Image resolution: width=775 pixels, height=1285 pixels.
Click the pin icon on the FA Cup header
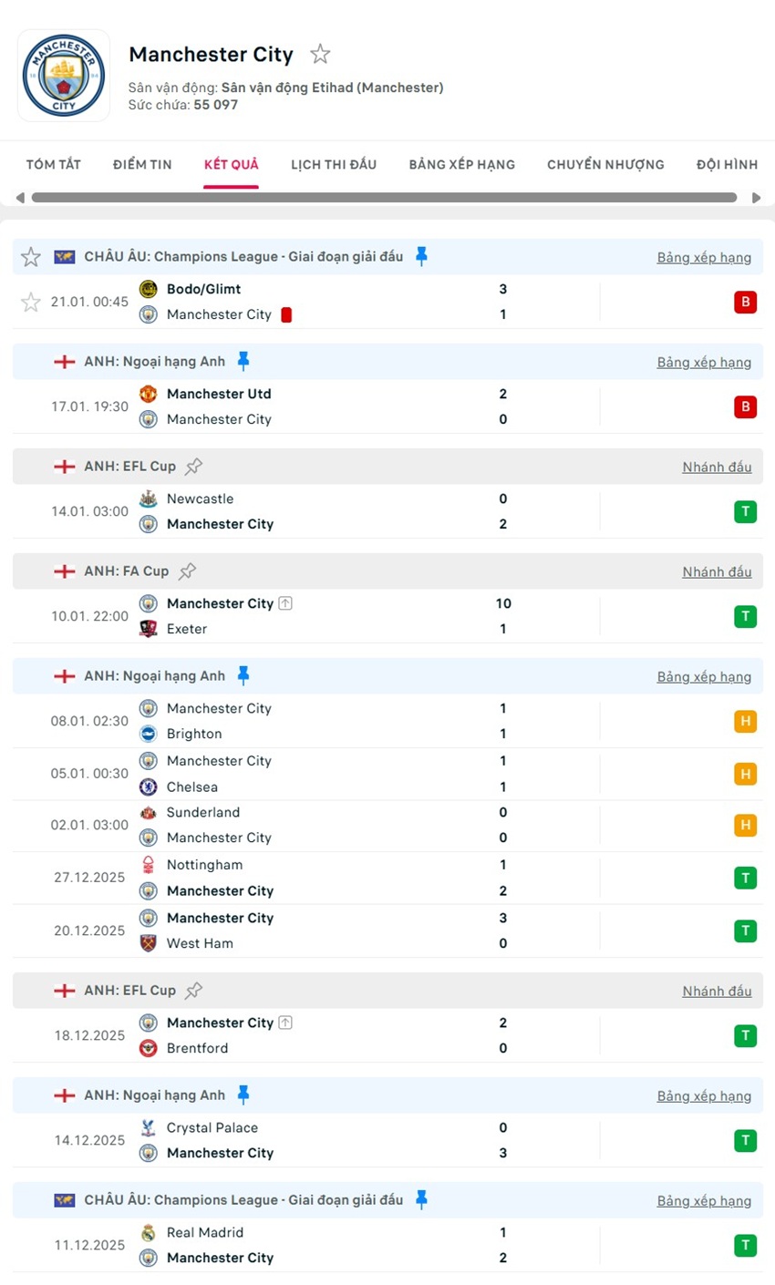pos(188,571)
